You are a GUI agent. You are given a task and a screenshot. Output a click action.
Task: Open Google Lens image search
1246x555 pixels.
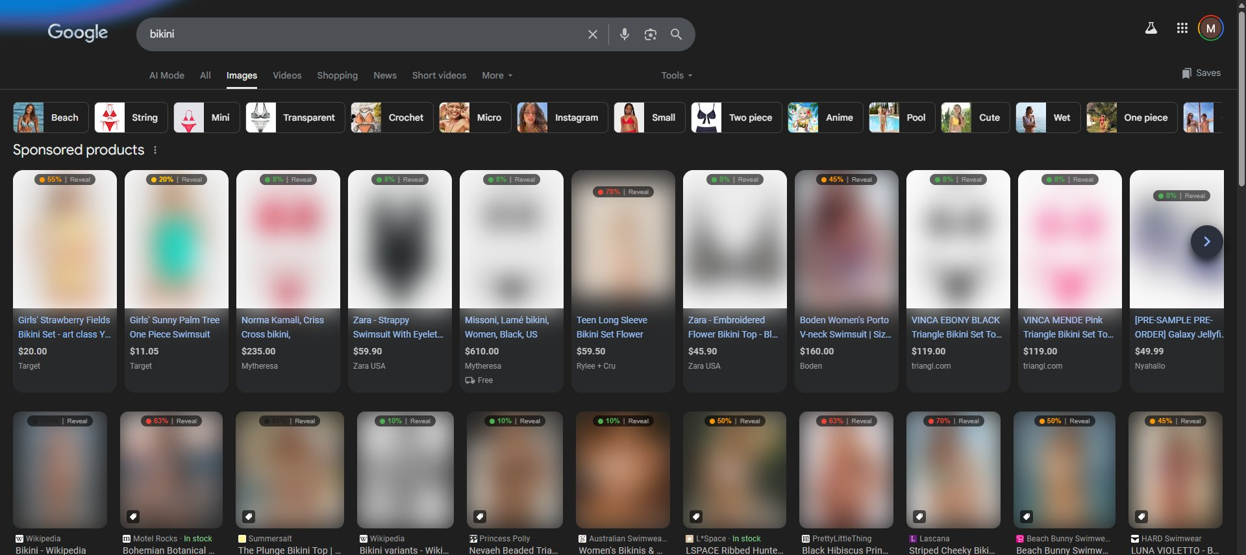[650, 34]
